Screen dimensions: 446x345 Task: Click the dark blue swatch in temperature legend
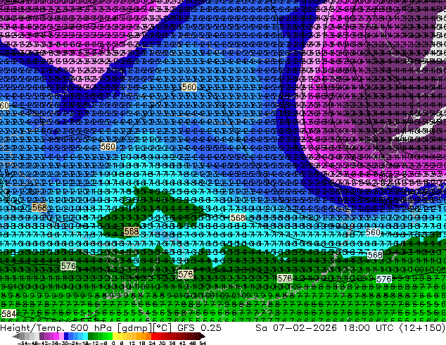click(x=66, y=336)
